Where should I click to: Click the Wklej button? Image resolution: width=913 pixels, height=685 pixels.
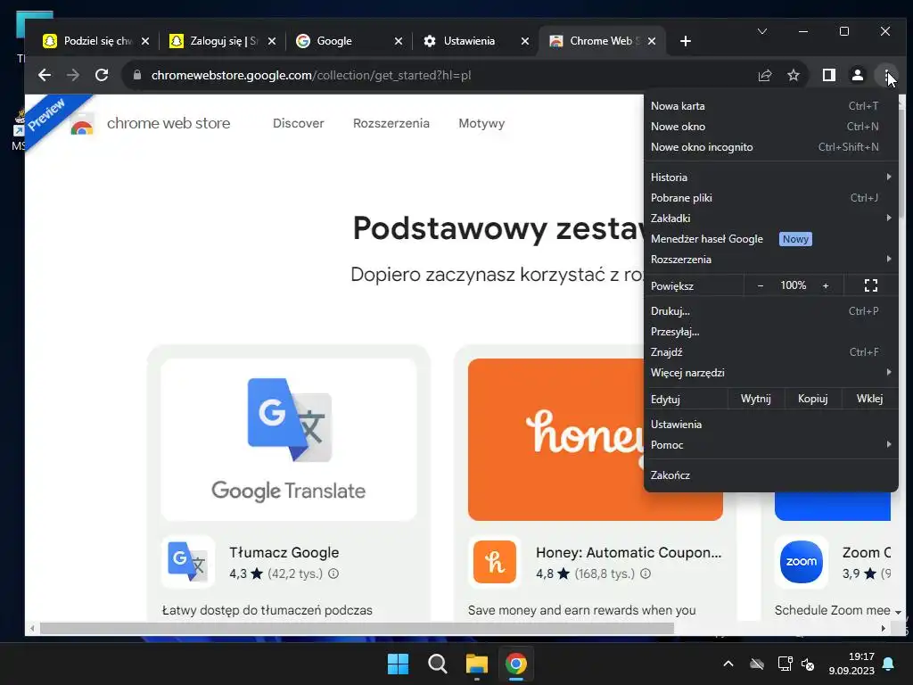[869, 399]
